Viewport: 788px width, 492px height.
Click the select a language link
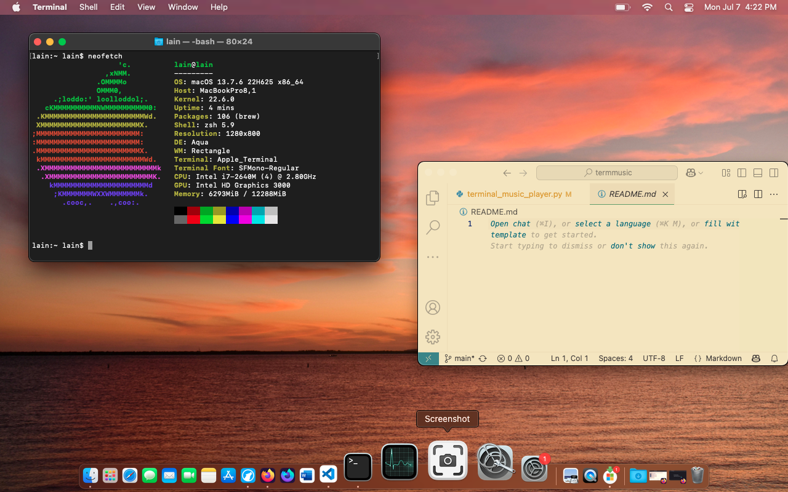tap(613, 224)
